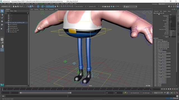
Task: Toggle the Channel Box icon at top right
Action: point(178,6)
